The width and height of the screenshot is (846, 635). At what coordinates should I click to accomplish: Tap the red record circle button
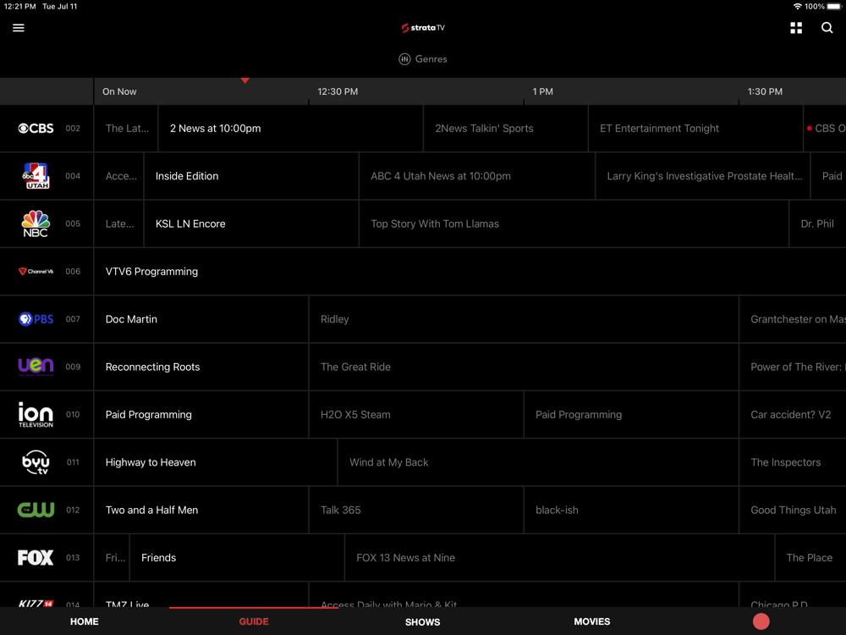tap(761, 621)
